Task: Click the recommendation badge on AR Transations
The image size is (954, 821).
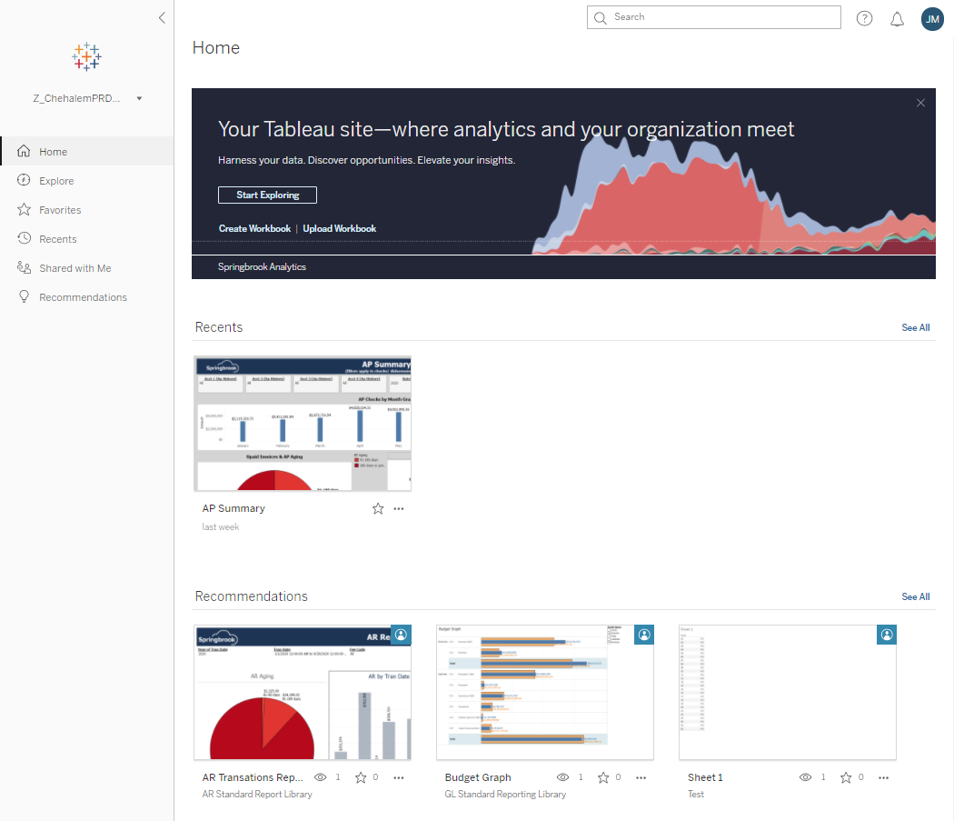Action: pyautogui.click(x=401, y=635)
